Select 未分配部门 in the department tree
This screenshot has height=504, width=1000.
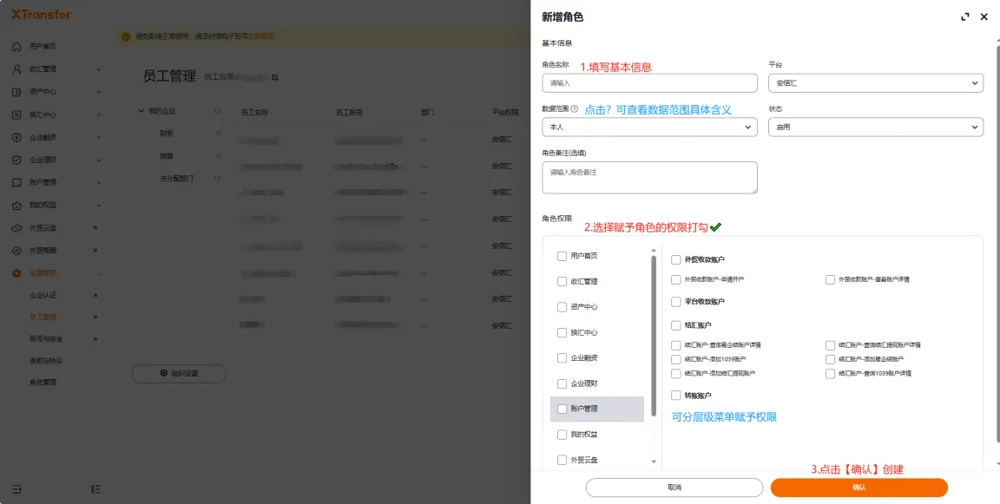click(x=177, y=179)
